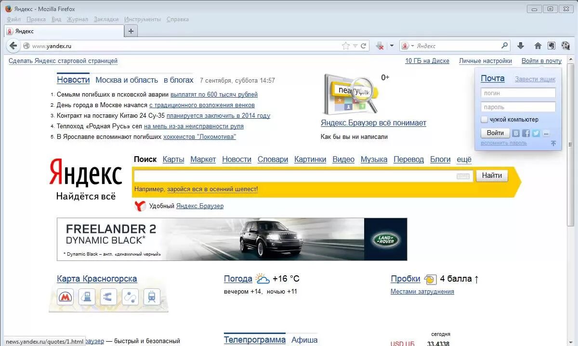Open the gas stations map icon

click(x=87, y=297)
